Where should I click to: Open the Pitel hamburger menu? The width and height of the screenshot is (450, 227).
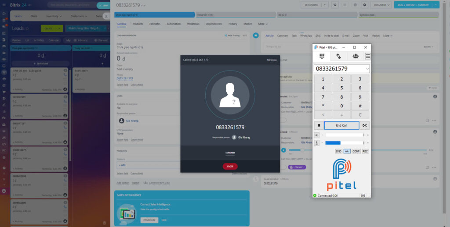tap(368, 56)
